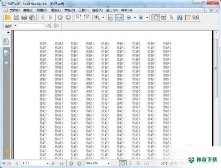Viewport: 221px width, 168px height.
Task: Click the next view round toolbar button
Action: (68, 17)
